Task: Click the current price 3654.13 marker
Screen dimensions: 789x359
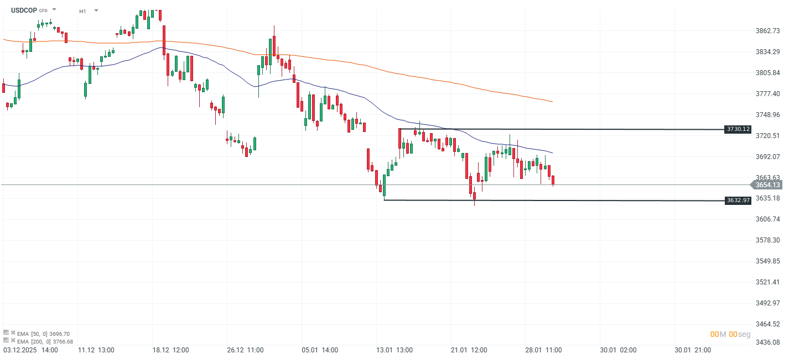Action: tap(768, 185)
